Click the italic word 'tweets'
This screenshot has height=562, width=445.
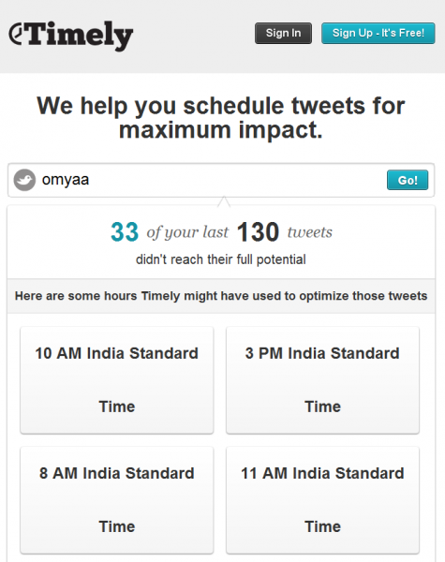[310, 232]
